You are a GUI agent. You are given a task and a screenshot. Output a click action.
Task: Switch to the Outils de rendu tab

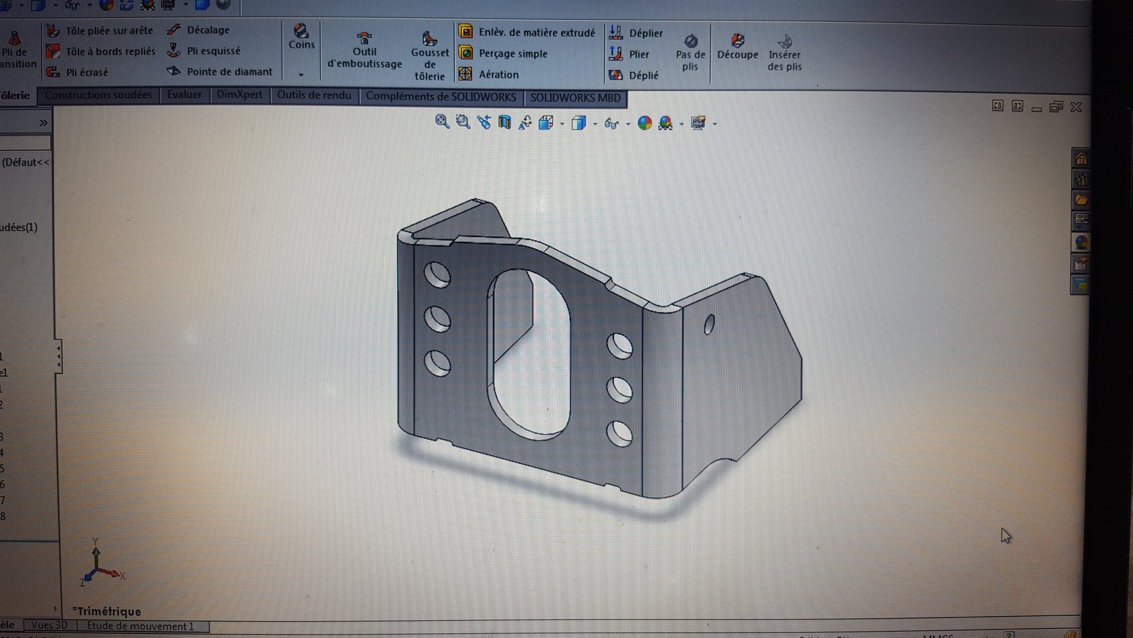(x=315, y=96)
